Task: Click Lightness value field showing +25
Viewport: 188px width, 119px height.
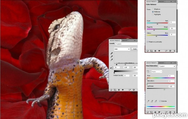Action: (171, 86)
